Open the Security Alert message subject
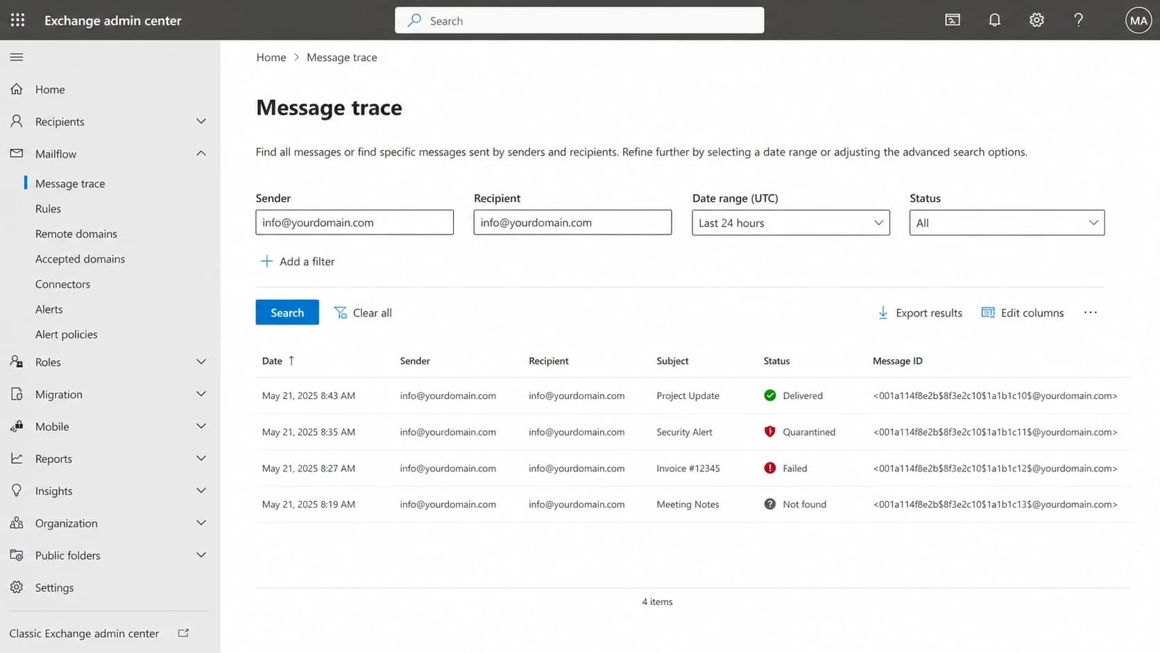Screen dimensions: 1160x653 (x=684, y=432)
